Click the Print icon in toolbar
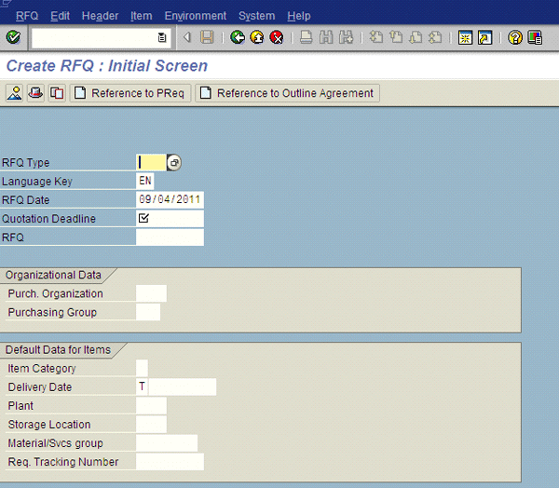 [x=306, y=38]
